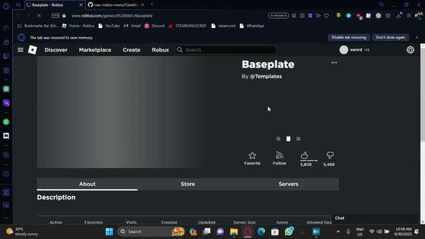
Task: Open the white R extension icon
Action: (x=369, y=16)
